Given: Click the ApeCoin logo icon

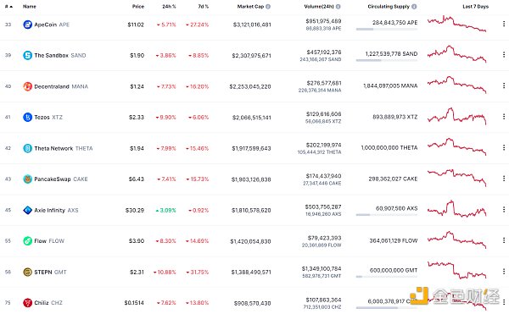Looking at the screenshot, I should click(28, 25).
